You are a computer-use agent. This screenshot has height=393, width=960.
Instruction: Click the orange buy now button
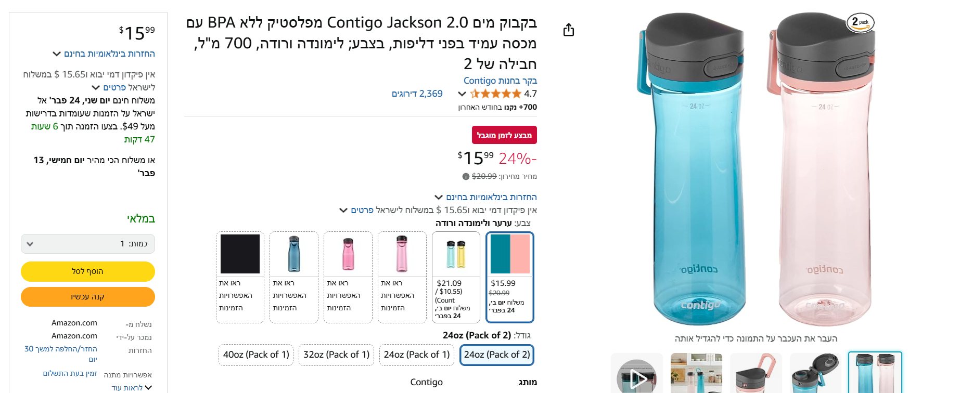click(x=88, y=297)
